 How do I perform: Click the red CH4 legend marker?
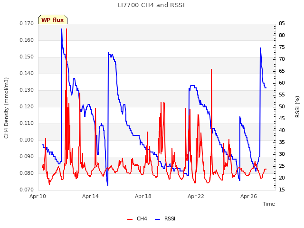point(130,219)
